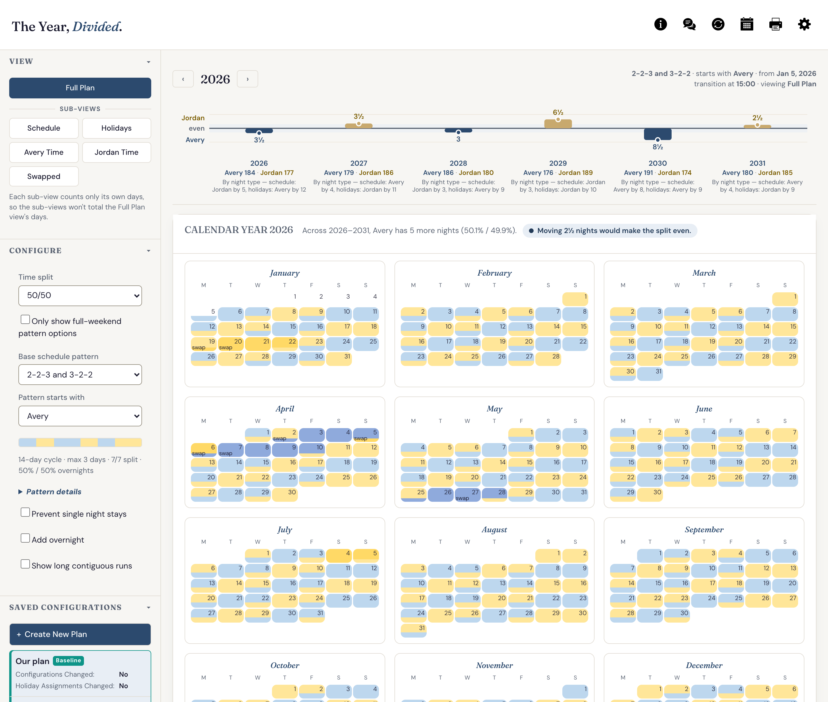Expand Pattern details disclosure

50,491
